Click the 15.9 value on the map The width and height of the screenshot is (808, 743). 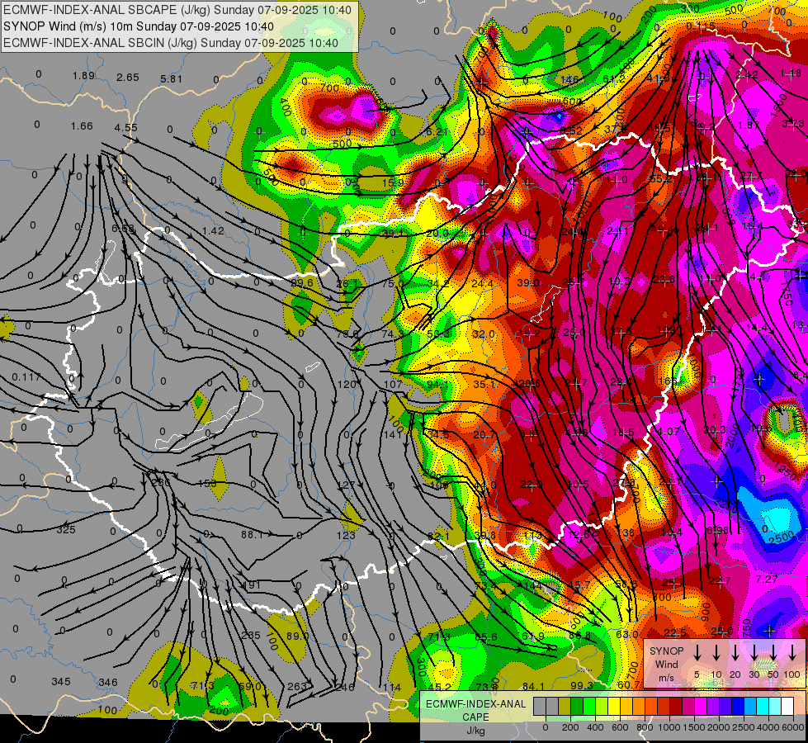pos(393,182)
